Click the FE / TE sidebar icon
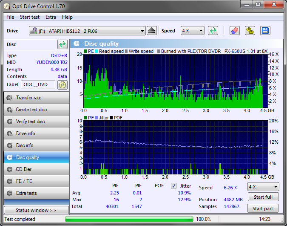This screenshot has width=287, height=226. (x=9, y=181)
